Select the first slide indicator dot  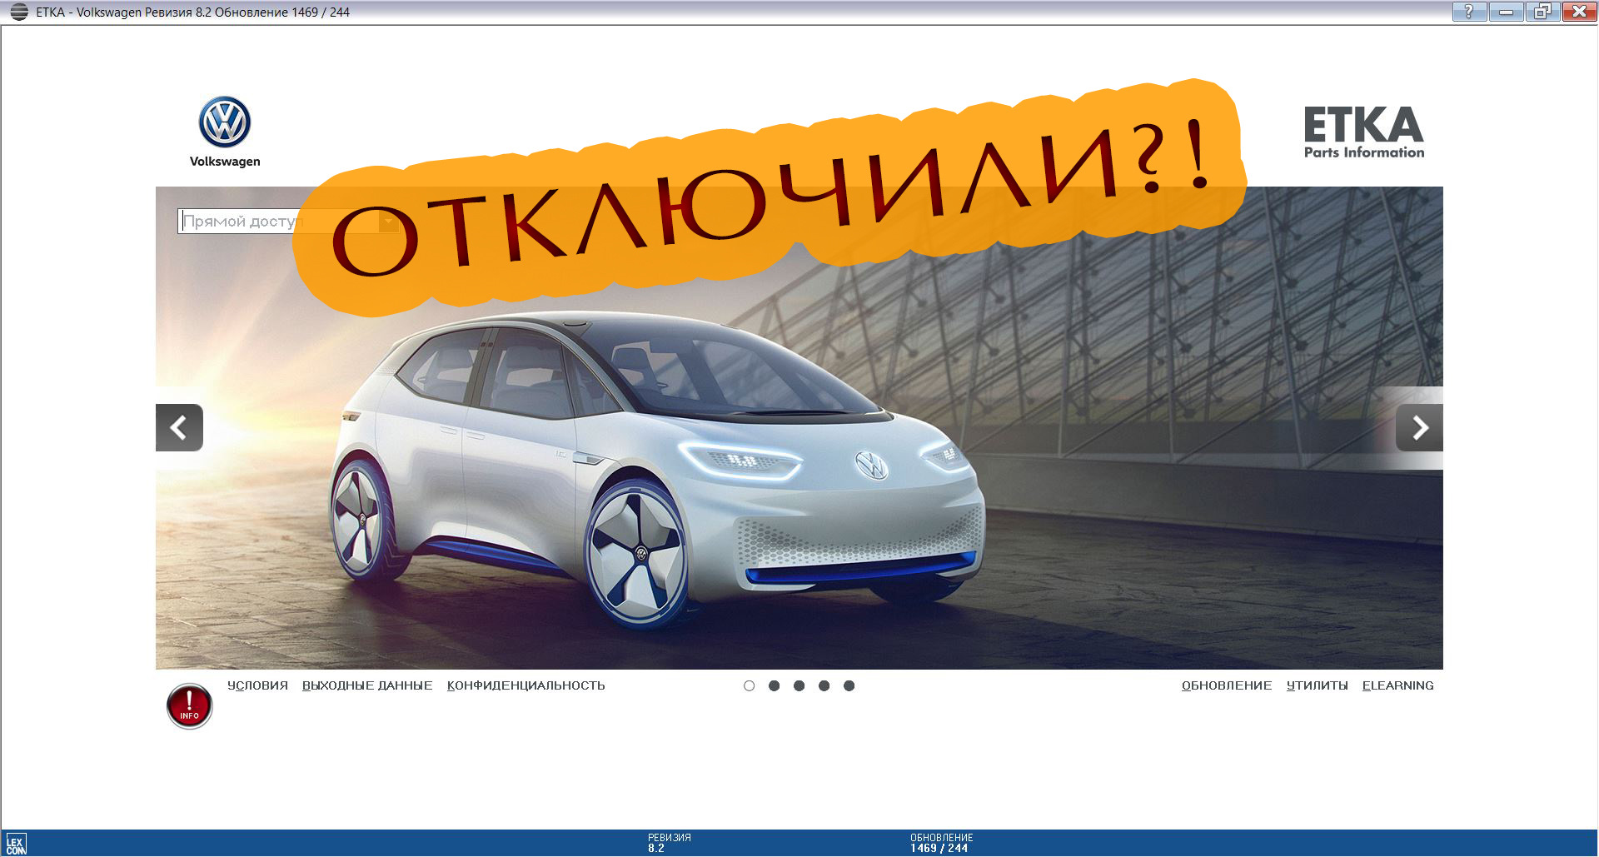pos(749,685)
